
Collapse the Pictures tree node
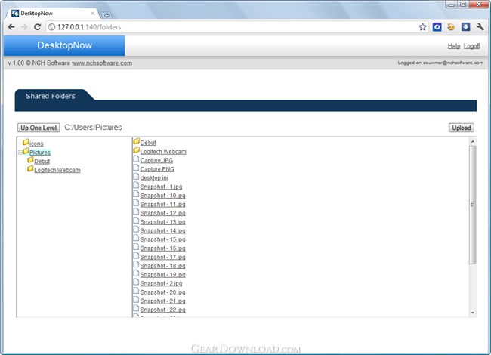(20, 153)
